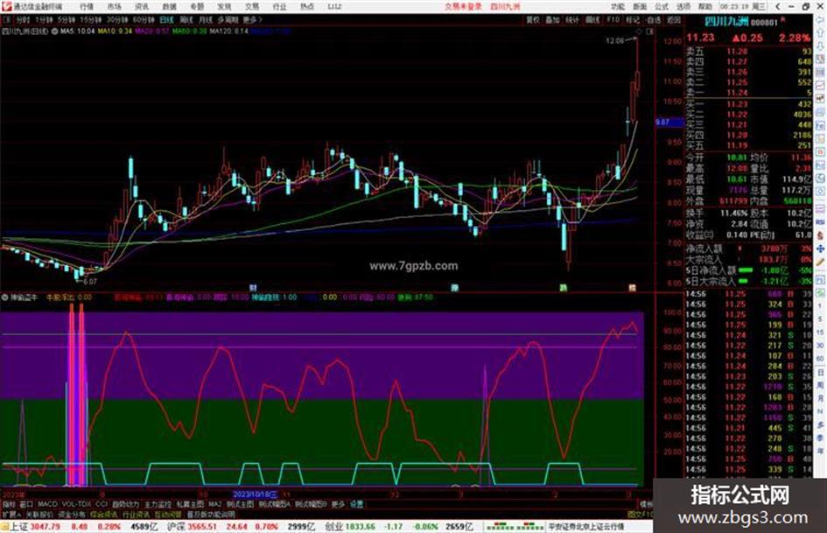Open the 资讯 menu
This screenshot has height=533, width=827.
(142, 7)
